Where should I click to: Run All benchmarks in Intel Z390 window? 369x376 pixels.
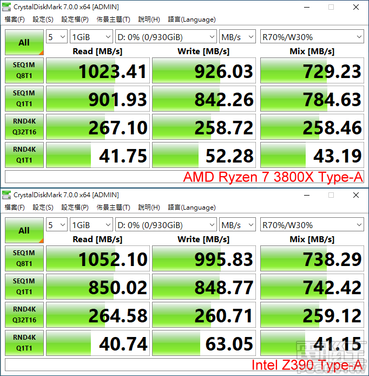tap(24, 230)
